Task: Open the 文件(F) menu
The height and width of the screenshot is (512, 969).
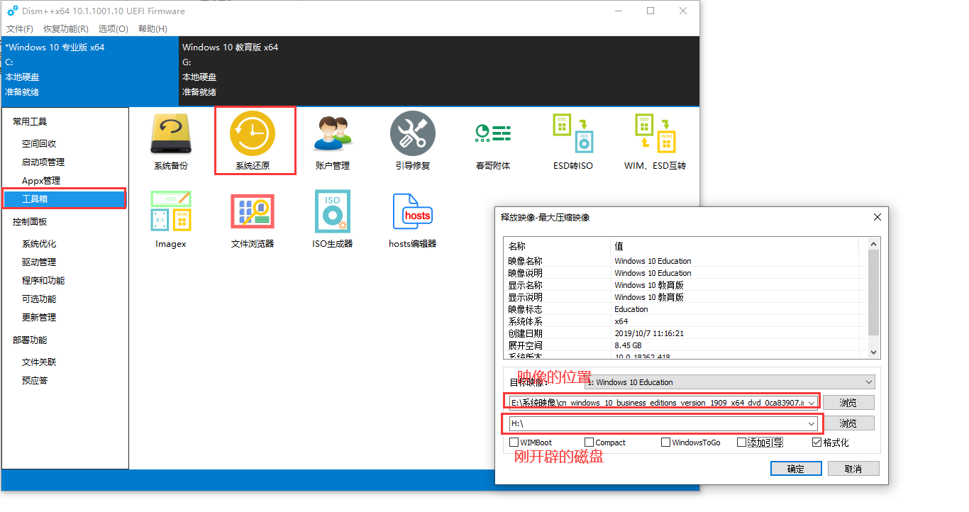Action: (x=20, y=29)
